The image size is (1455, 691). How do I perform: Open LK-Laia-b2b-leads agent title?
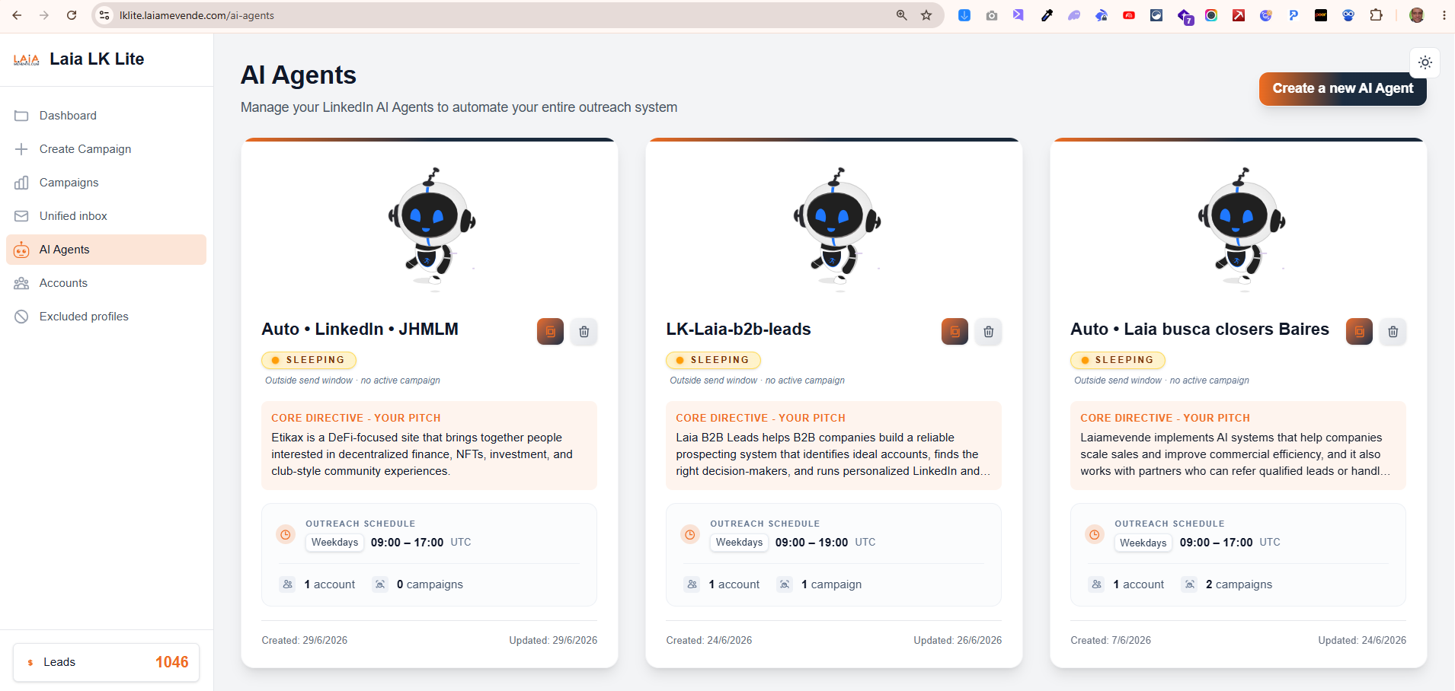pos(738,330)
